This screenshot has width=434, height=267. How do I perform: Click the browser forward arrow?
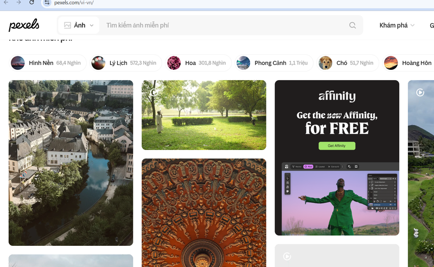19,3
